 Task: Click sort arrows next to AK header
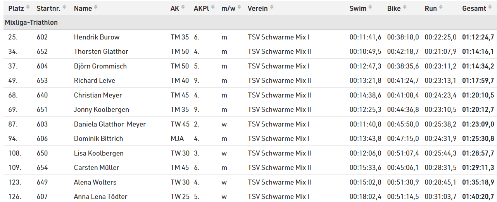[x=183, y=7]
